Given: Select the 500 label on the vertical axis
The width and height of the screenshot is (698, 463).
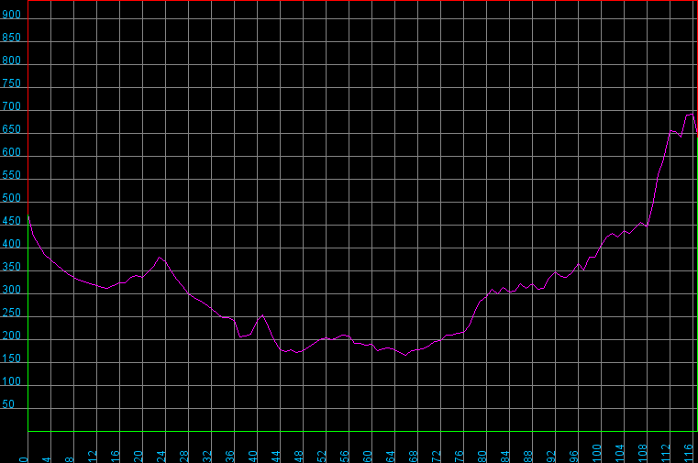Looking at the screenshot, I should tap(12, 198).
